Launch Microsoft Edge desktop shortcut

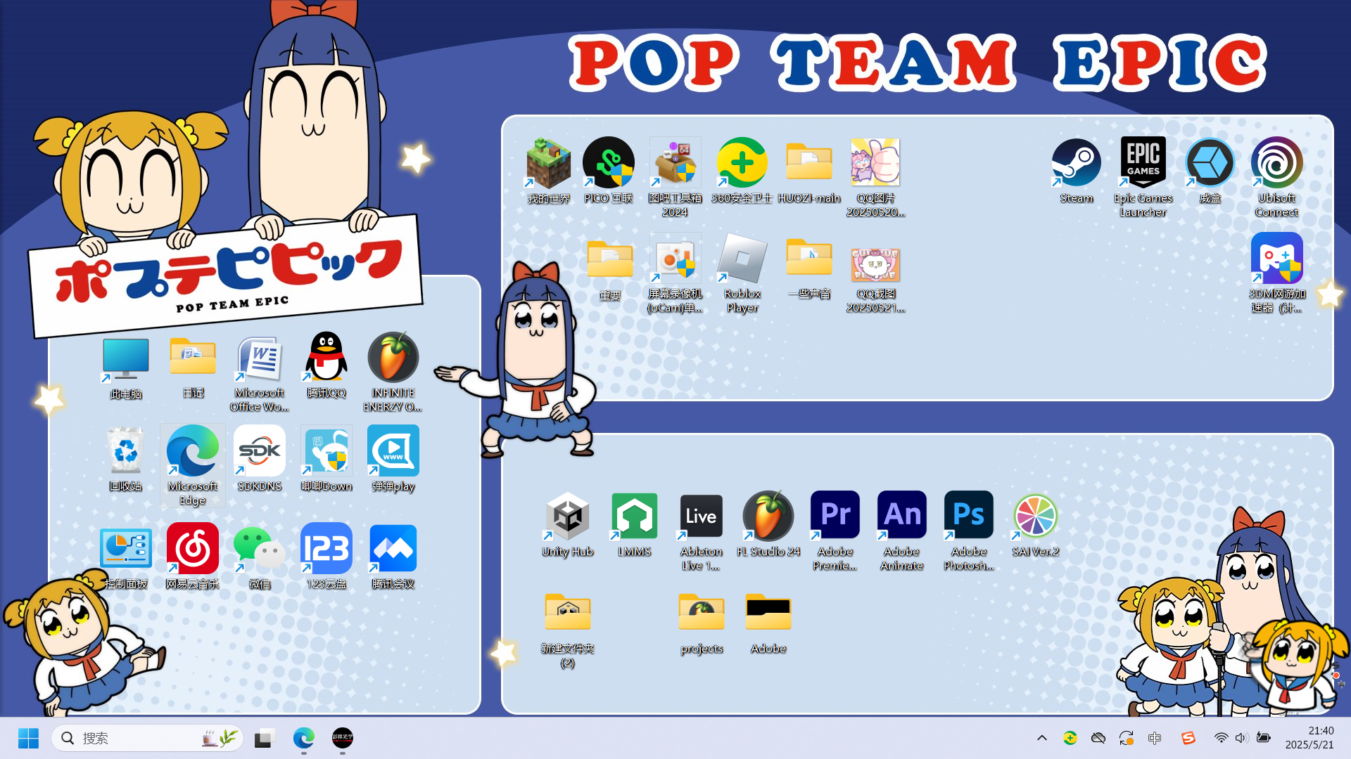(x=193, y=465)
